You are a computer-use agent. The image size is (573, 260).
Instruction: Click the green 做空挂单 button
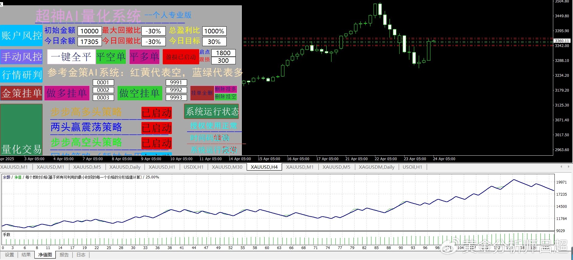tap(139, 93)
